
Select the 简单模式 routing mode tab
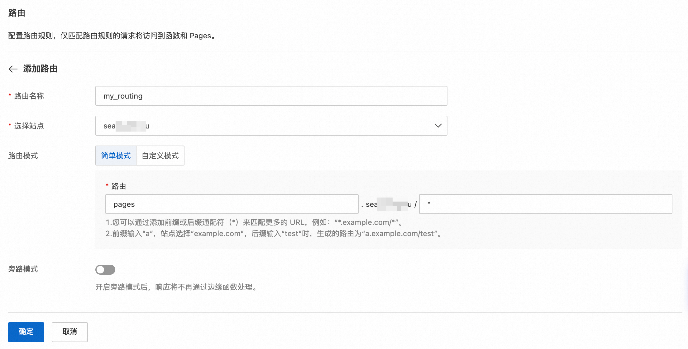116,156
